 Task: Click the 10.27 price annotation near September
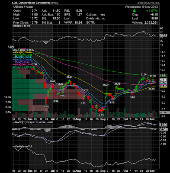click(x=106, y=85)
